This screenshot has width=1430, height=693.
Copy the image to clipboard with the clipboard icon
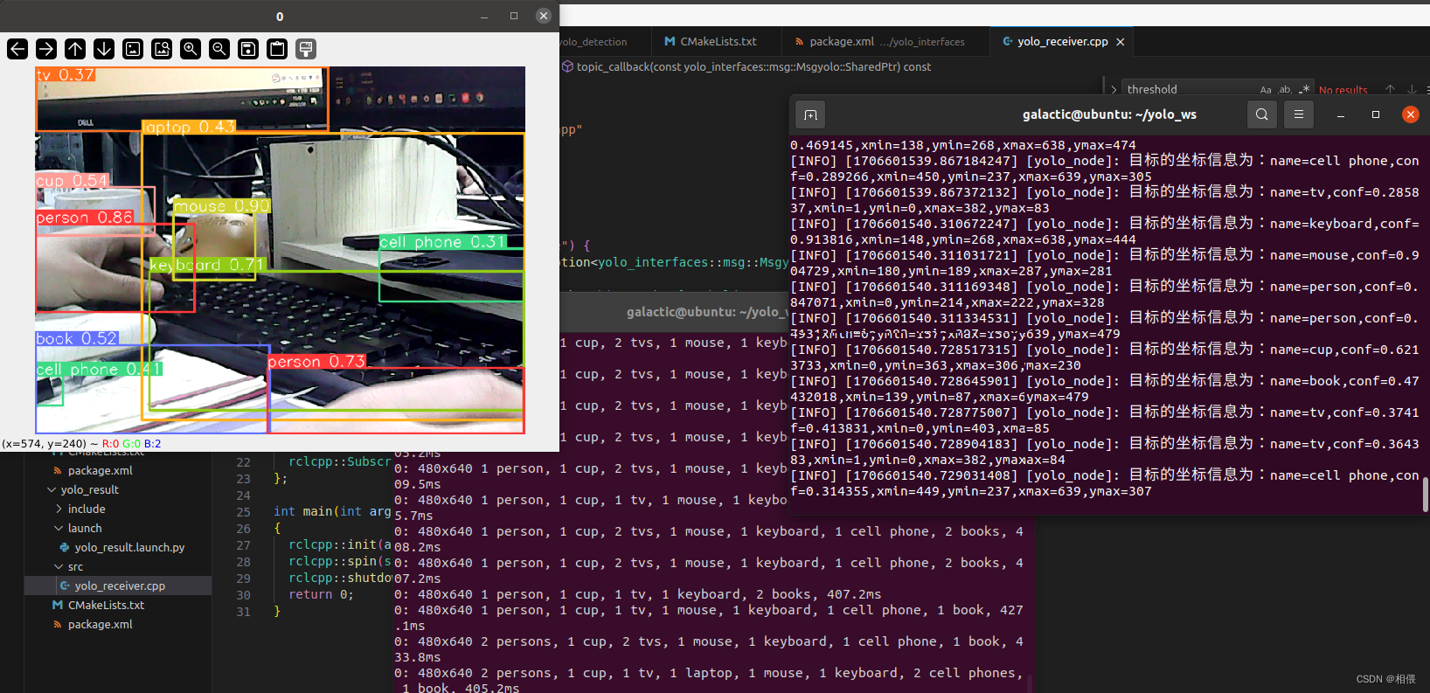click(x=277, y=49)
